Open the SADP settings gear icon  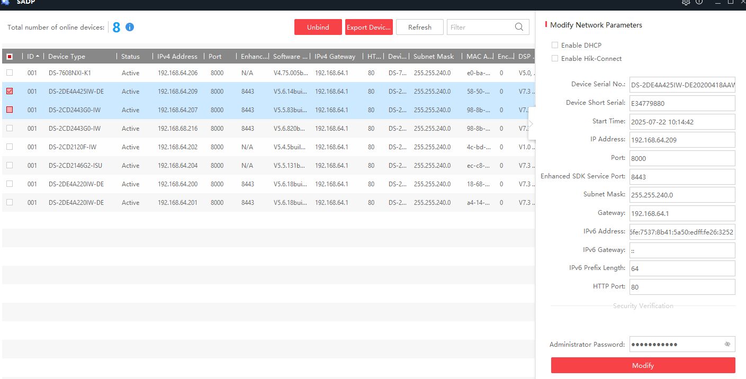coord(686,2)
